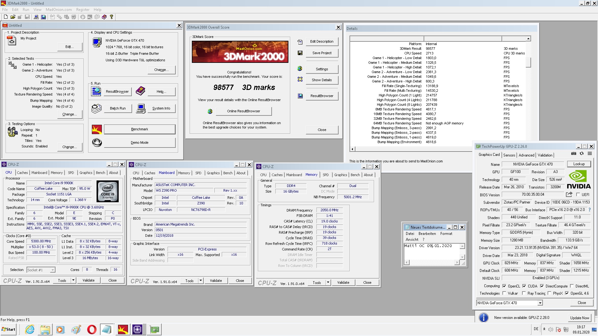
Task: Open the SPD tab in CPU-Z Memory window
Action: point(325,175)
